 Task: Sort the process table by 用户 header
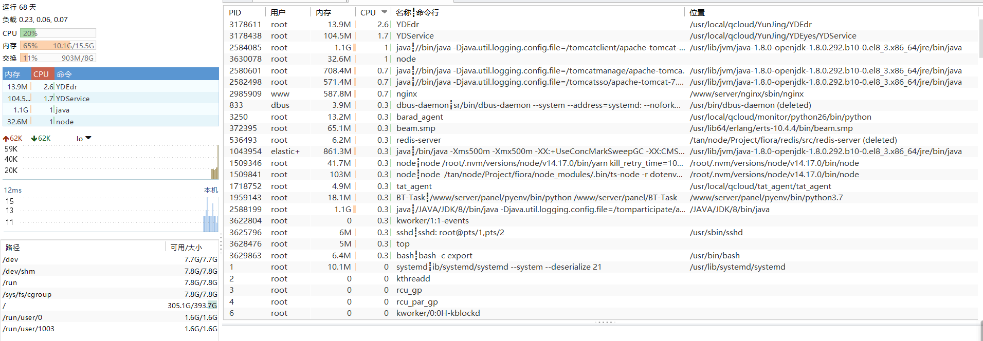[278, 12]
